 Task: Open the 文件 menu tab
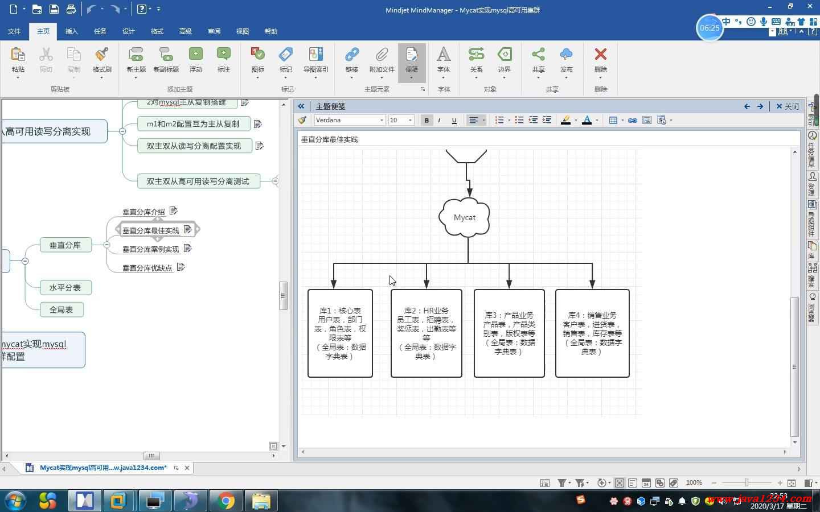click(x=14, y=31)
